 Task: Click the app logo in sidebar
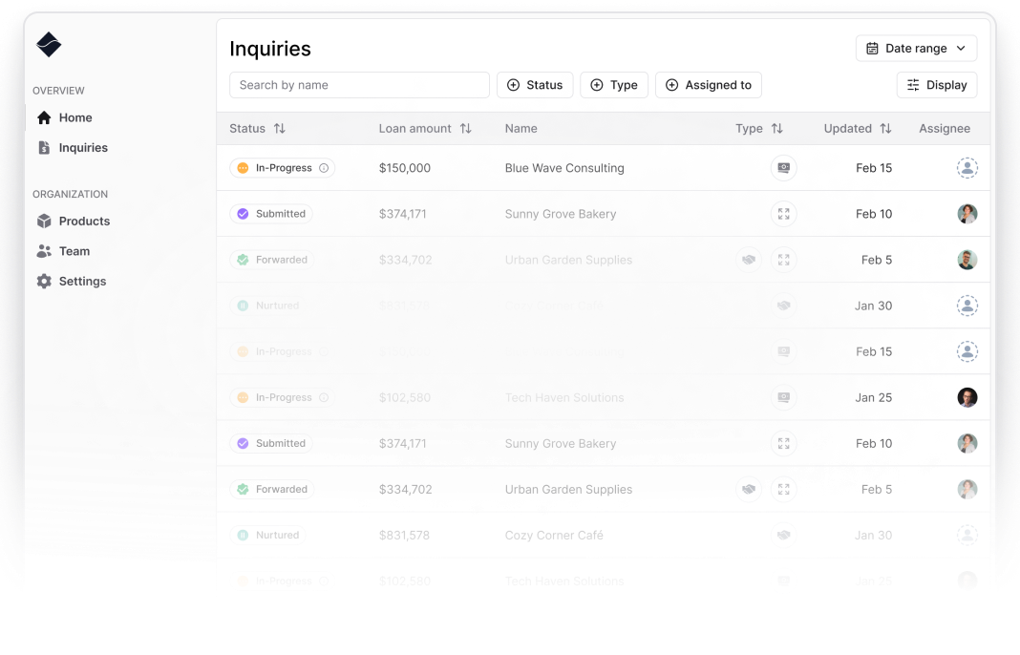tap(48, 45)
